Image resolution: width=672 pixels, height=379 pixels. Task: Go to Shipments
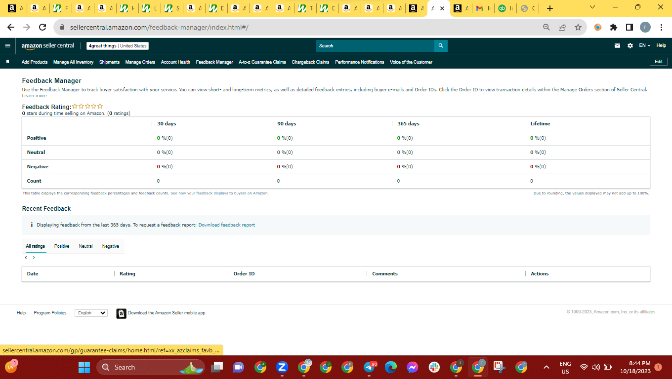109,62
